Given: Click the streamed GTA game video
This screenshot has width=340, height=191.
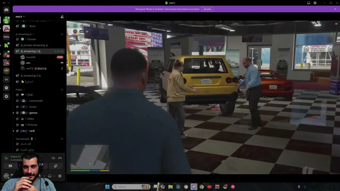Looking at the screenshot, I should [x=203, y=97].
